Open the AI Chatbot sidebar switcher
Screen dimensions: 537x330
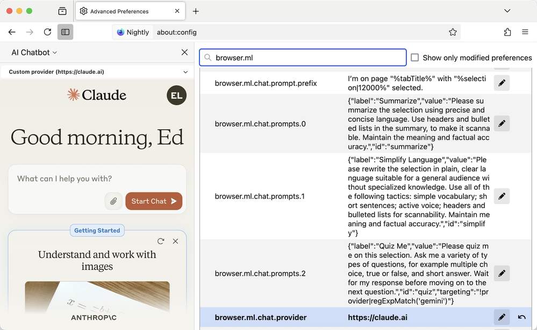[34, 52]
